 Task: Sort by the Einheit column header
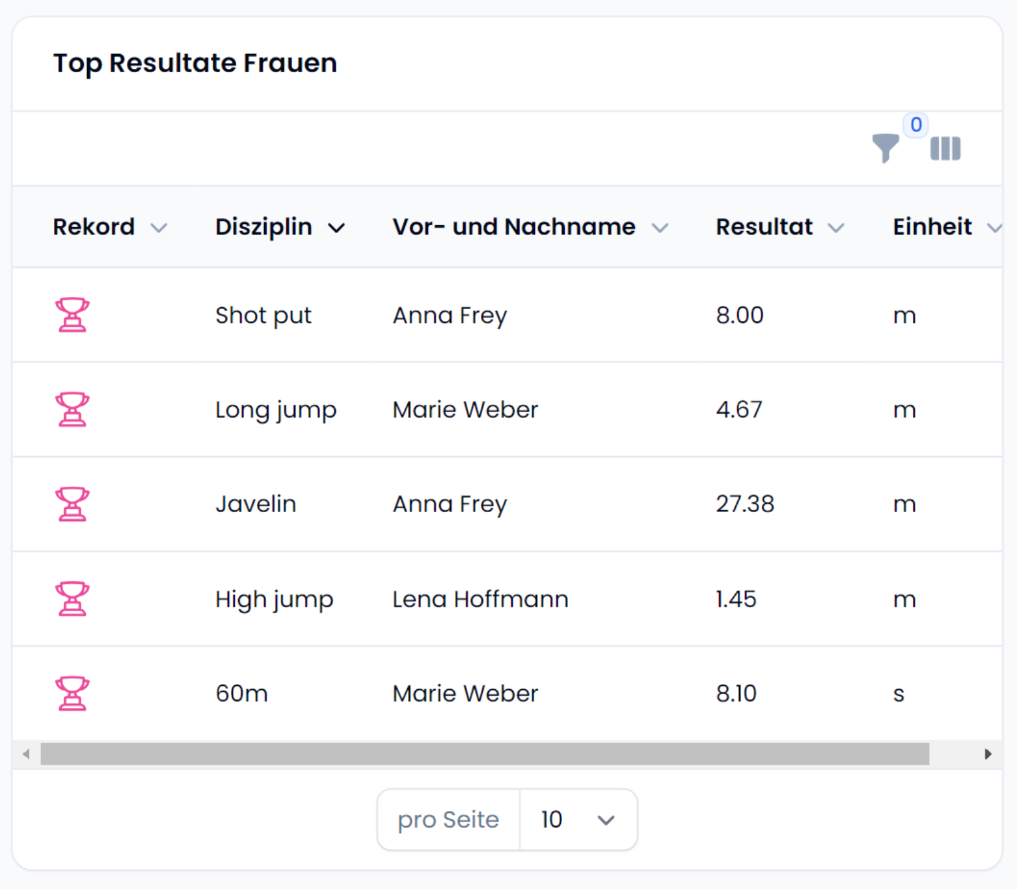(932, 227)
